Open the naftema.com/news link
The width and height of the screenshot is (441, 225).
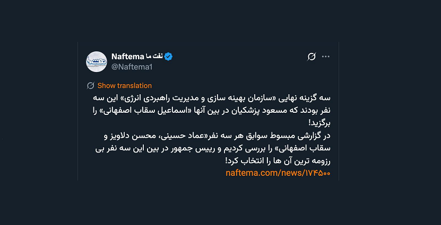tap(278, 173)
